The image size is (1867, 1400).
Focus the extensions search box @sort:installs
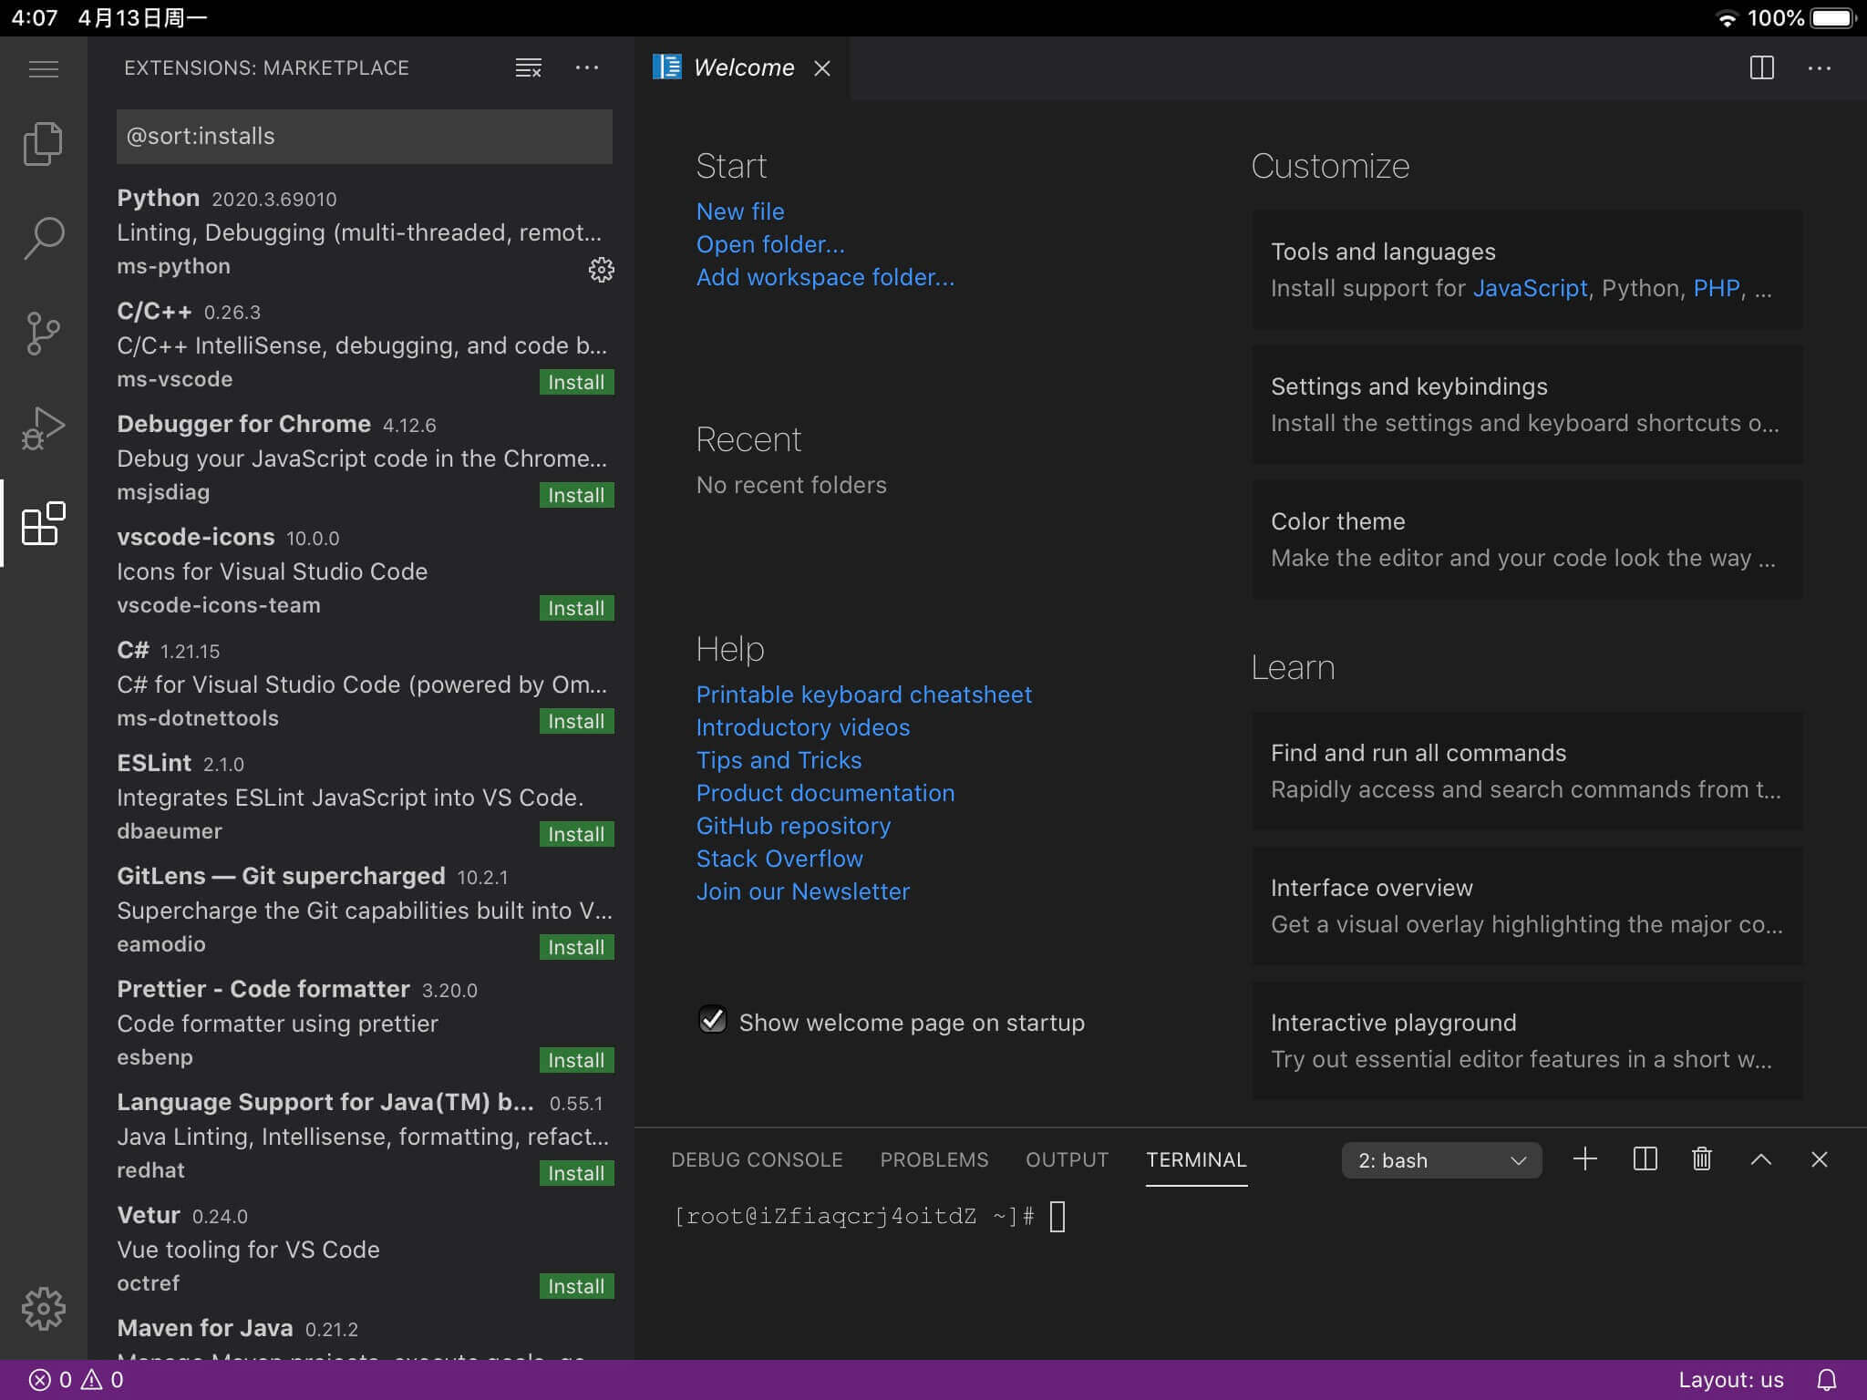365,137
